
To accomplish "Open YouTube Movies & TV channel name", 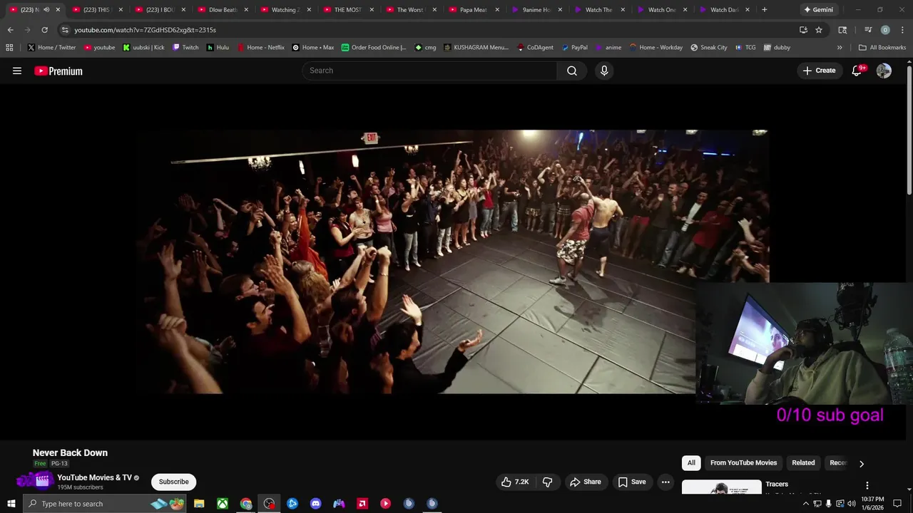I will point(94,478).
